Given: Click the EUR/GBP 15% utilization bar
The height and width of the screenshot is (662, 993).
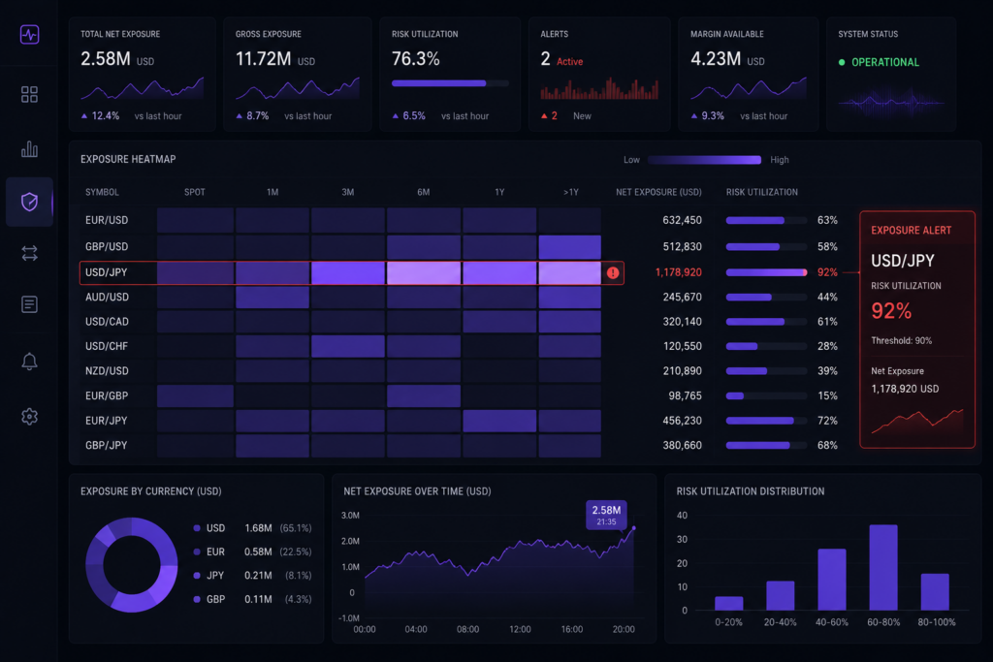Looking at the screenshot, I should click(766, 395).
